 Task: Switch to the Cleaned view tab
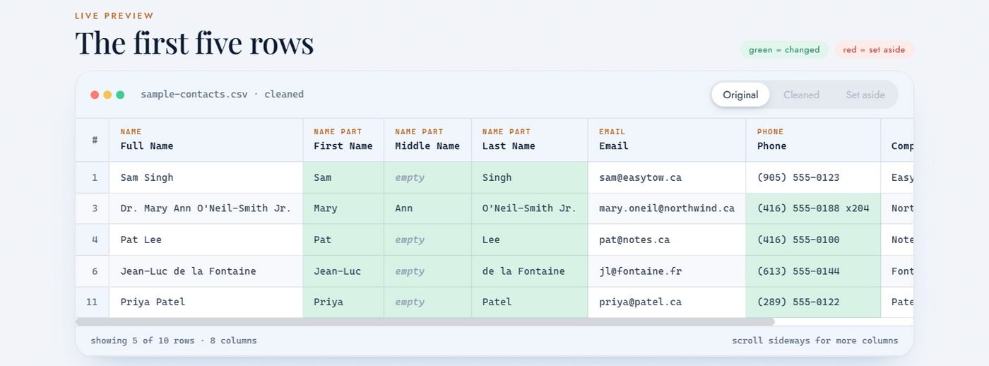801,95
